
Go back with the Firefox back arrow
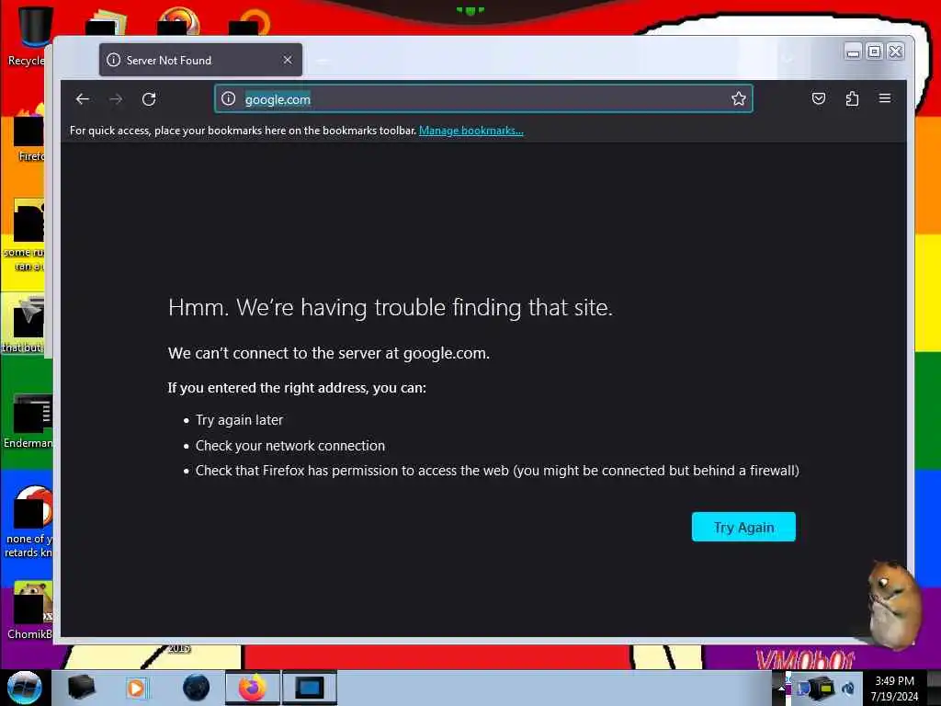click(x=82, y=99)
